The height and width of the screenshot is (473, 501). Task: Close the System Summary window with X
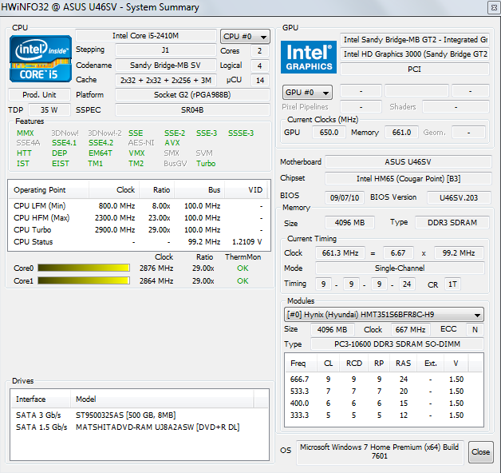(x=494, y=8)
